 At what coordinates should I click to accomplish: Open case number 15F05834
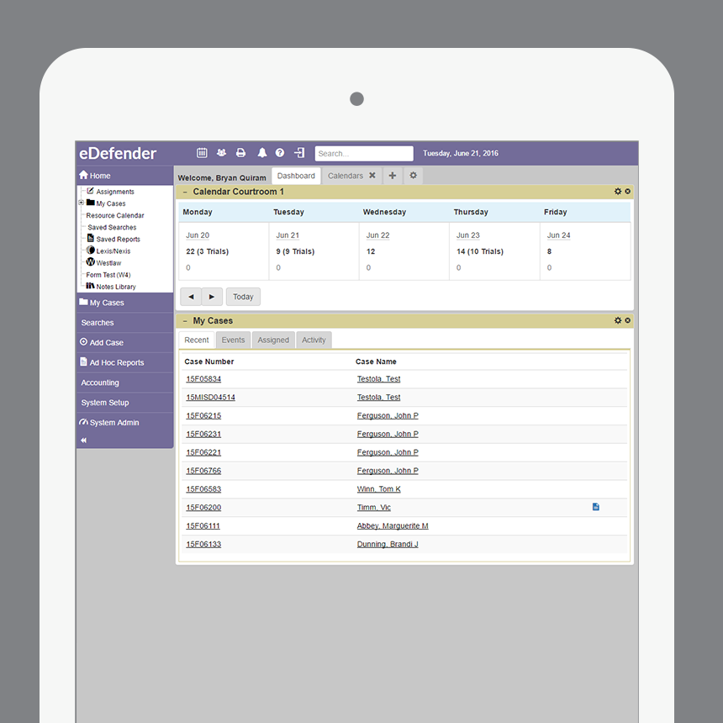coord(203,379)
